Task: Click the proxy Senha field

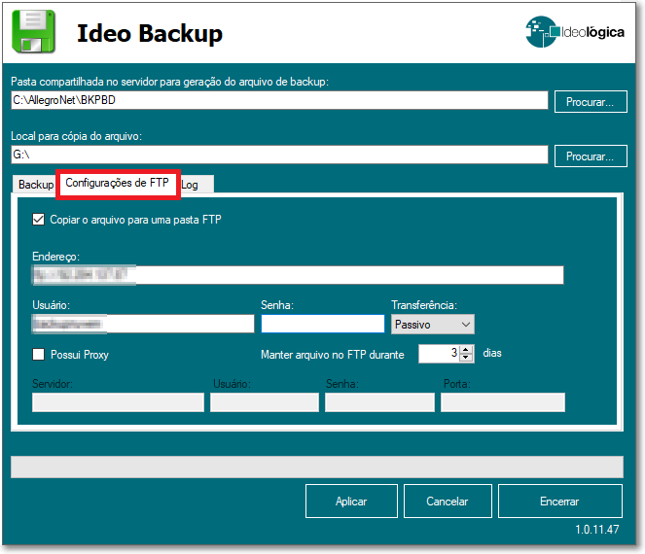Action: 379,402
